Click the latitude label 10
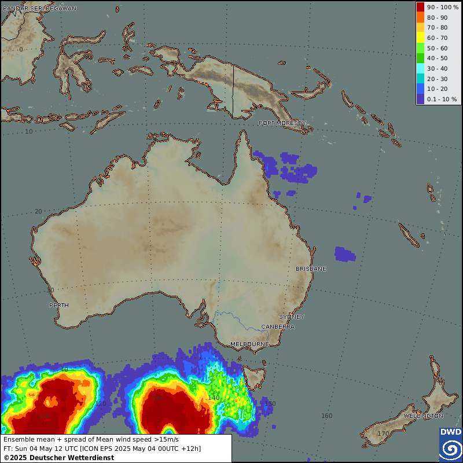 click(x=28, y=131)
